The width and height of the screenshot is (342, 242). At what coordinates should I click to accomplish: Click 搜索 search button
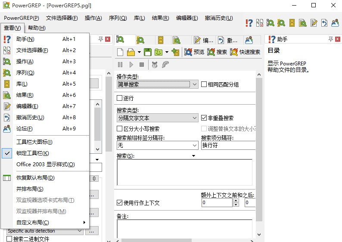coord(217,52)
